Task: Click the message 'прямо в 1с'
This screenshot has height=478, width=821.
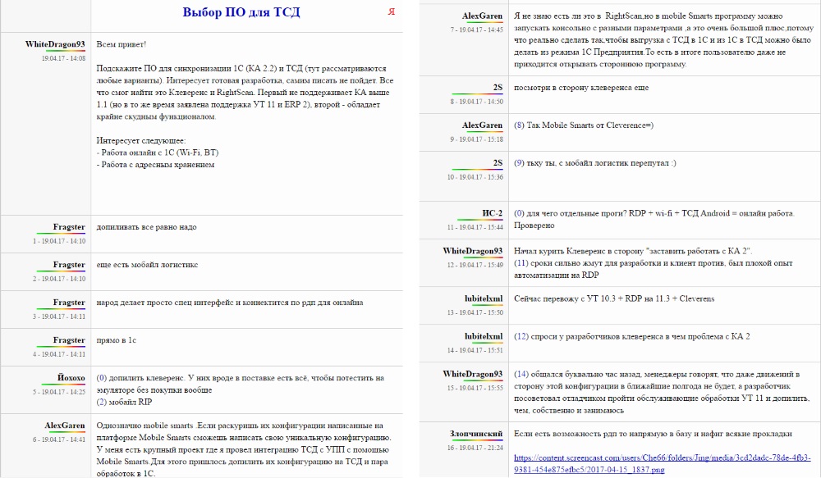Action: 117,340
